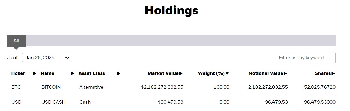The width and height of the screenshot is (350, 111).
Task: Select the BTC ticker row
Action: [x=171, y=87]
